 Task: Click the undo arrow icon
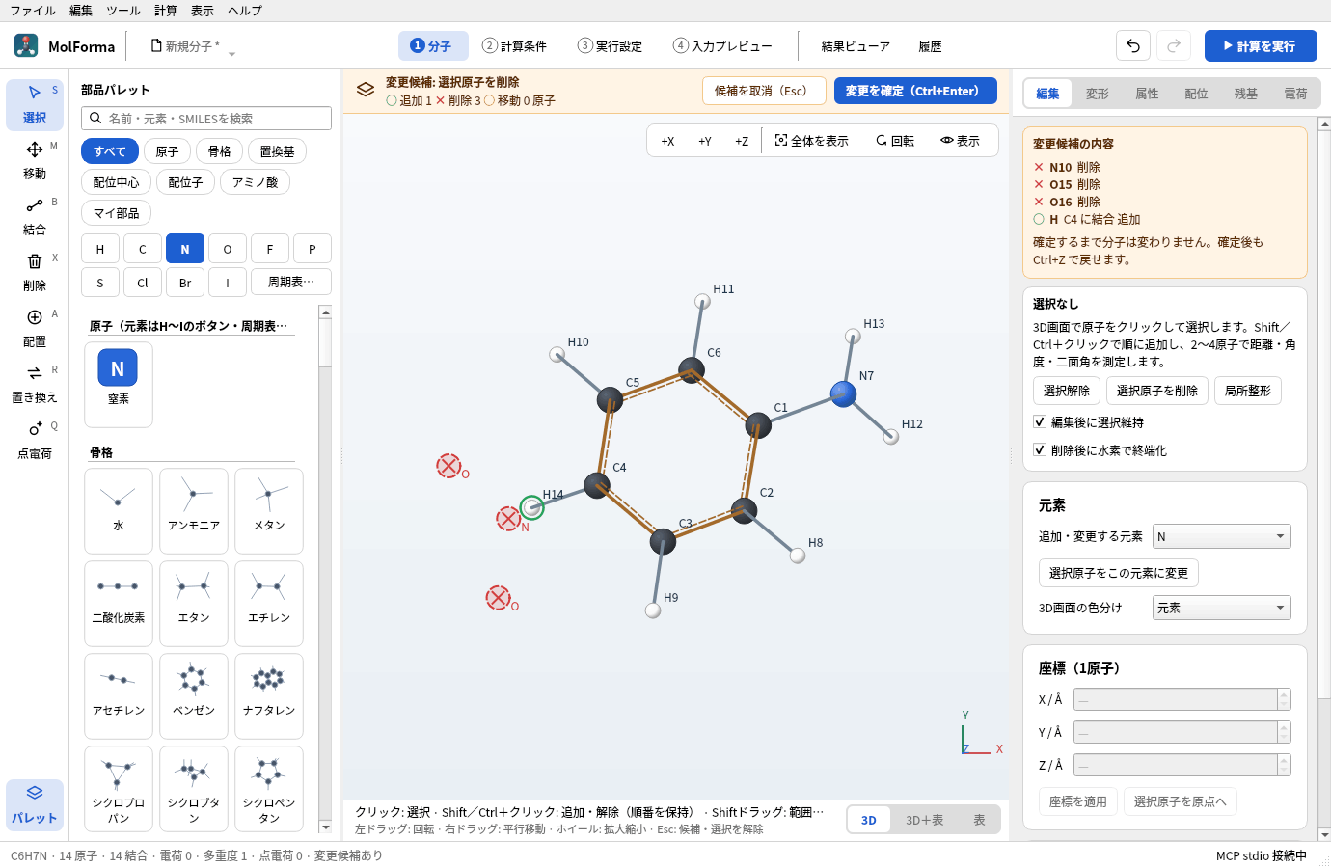(1133, 45)
